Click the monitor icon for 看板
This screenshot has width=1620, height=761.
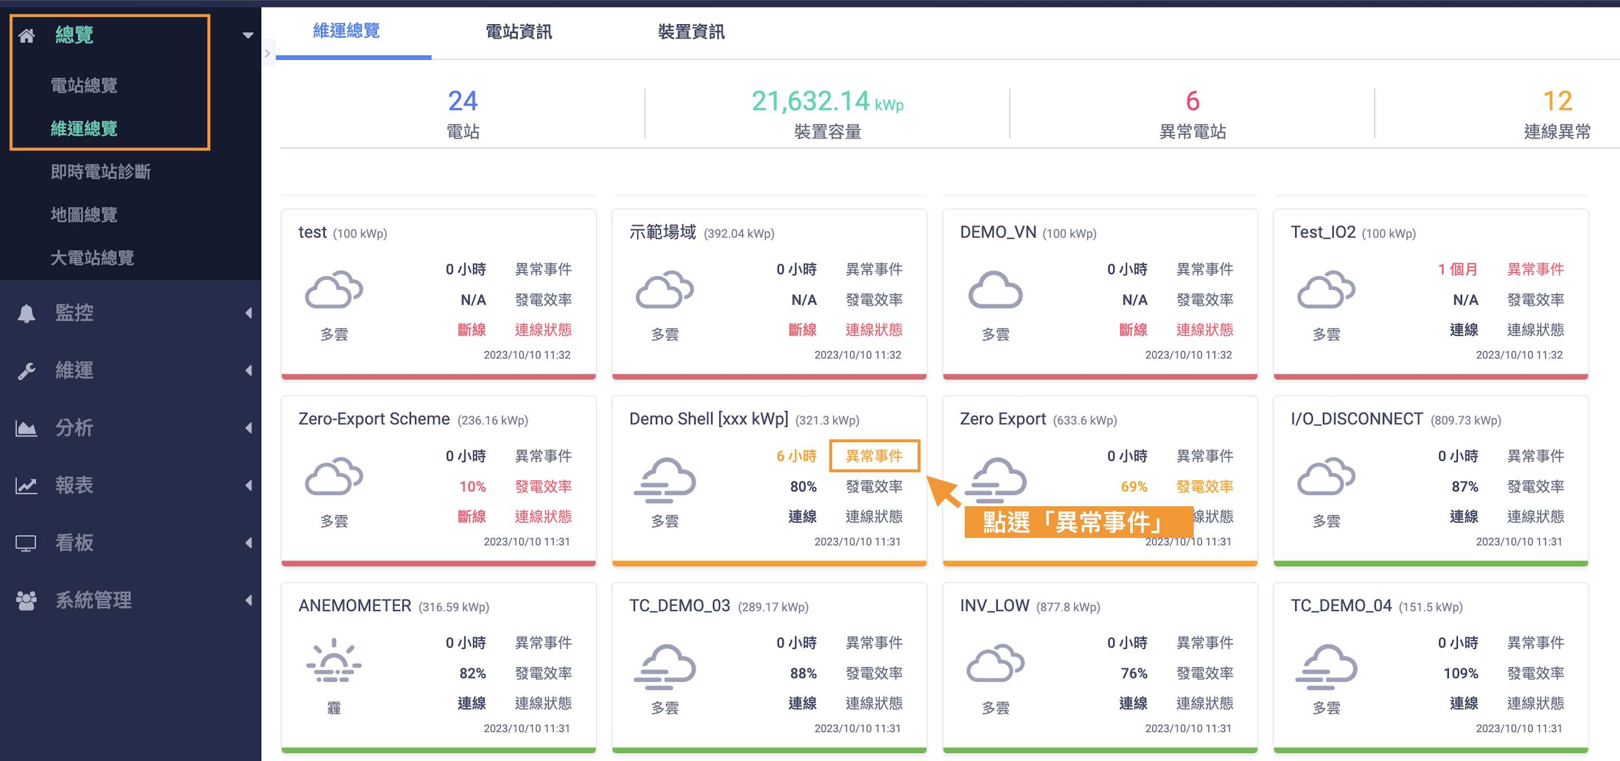tap(27, 543)
